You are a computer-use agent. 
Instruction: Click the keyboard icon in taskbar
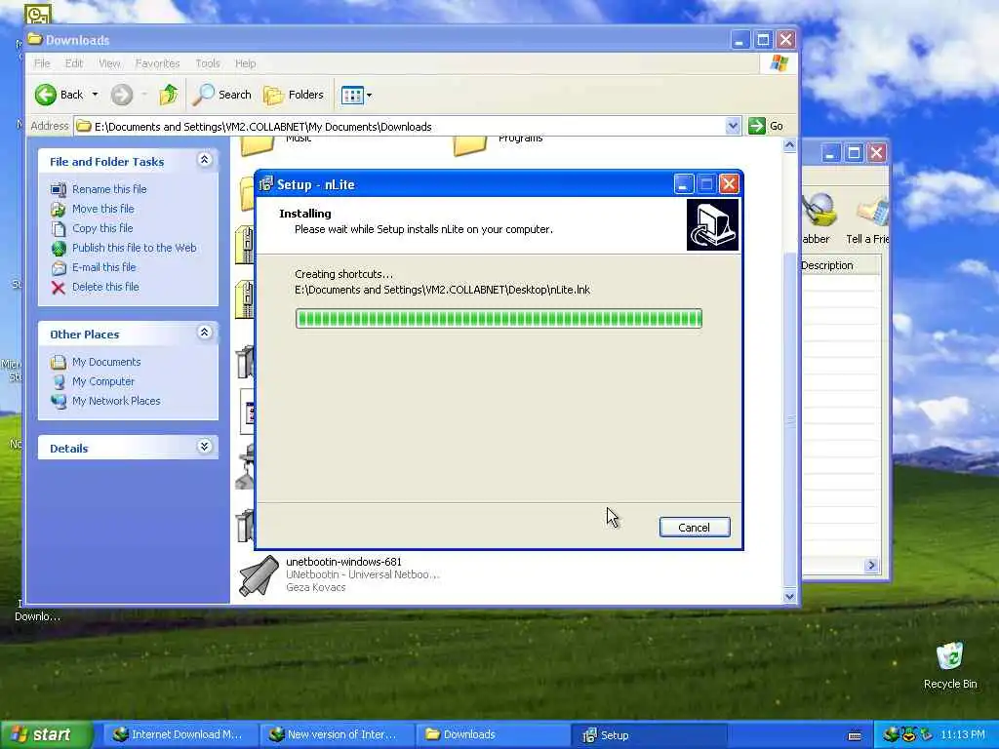coord(855,735)
